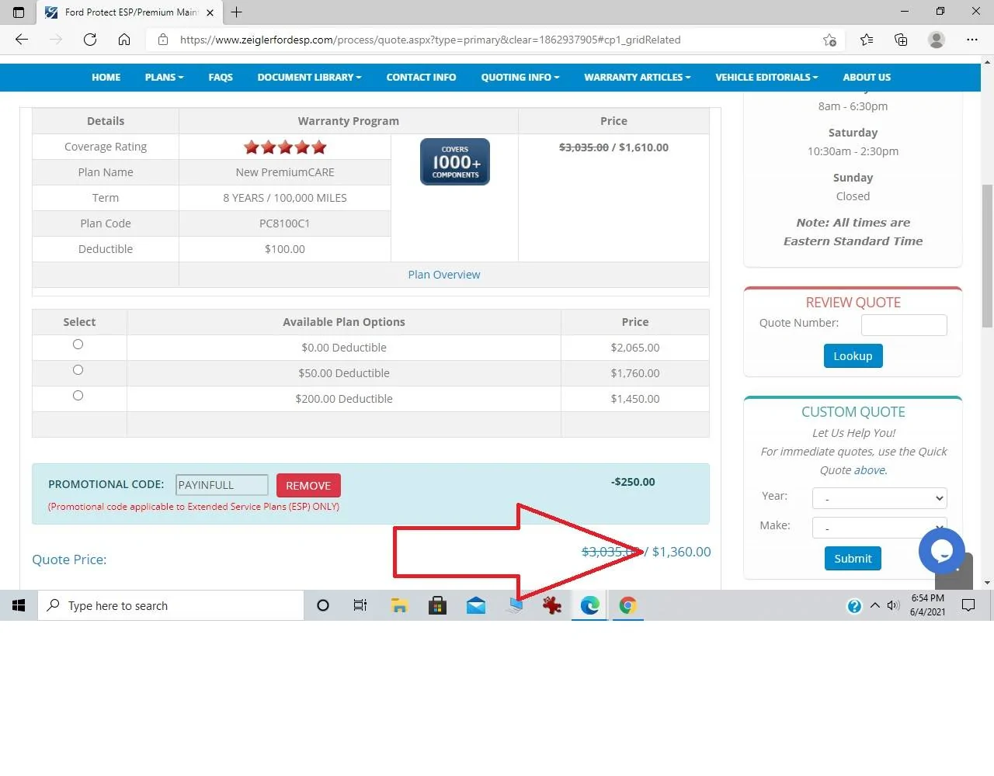Expand the Document Library menu
994x776 pixels.
(x=310, y=78)
